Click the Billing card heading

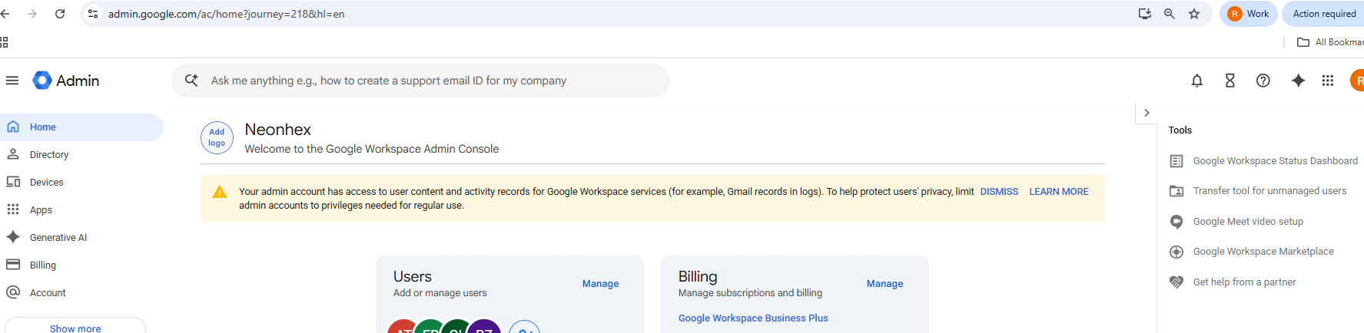698,276
